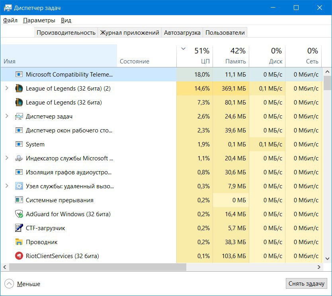The width and height of the screenshot is (332, 296).
Task: Click the 18,0% CPU value
Action: (x=202, y=75)
